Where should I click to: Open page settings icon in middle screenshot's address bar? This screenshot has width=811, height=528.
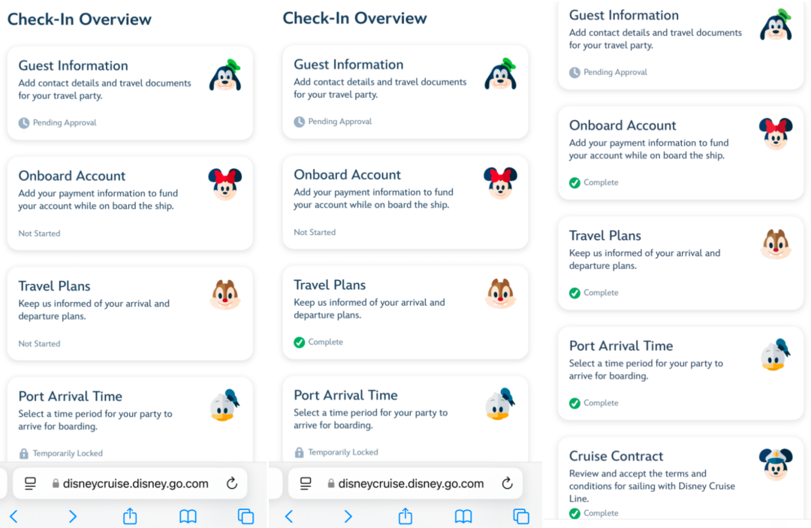(306, 484)
